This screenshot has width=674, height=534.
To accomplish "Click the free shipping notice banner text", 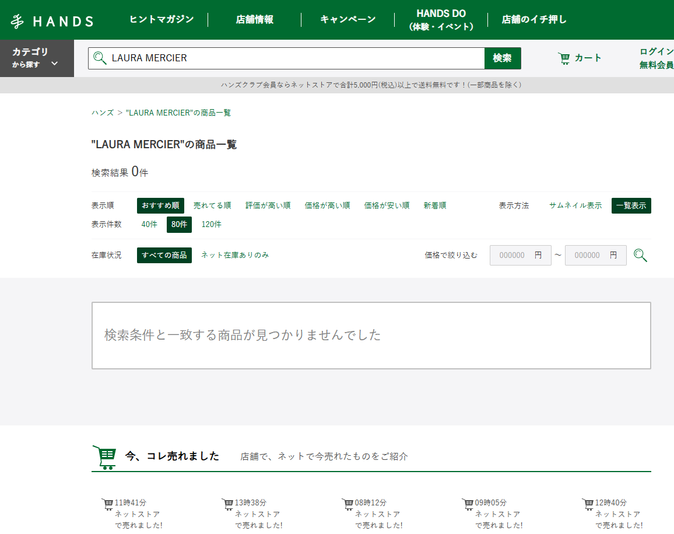I will click(x=371, y=85).
